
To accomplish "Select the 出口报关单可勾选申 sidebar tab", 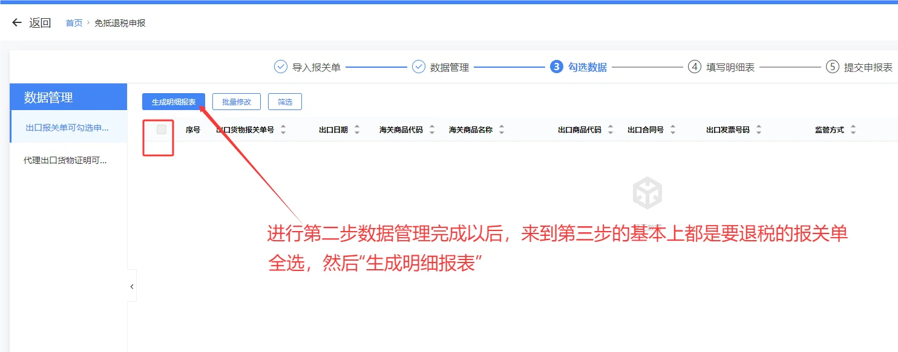I will pyautogui.click(x=68, y=127).
